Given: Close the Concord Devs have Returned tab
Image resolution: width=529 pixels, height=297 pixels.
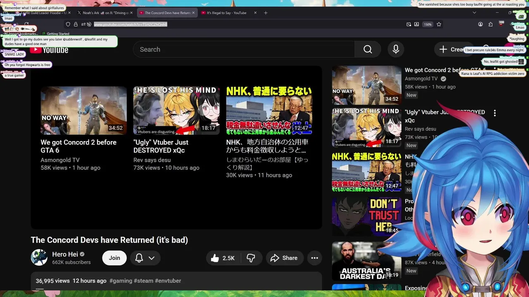Looking at the screenshot, I should [193, 13].
